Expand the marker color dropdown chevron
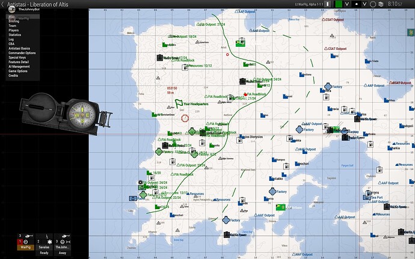Image resolution: width=415 pixels, height=259 pixels. pyautogui.click(x=346, y=4)
